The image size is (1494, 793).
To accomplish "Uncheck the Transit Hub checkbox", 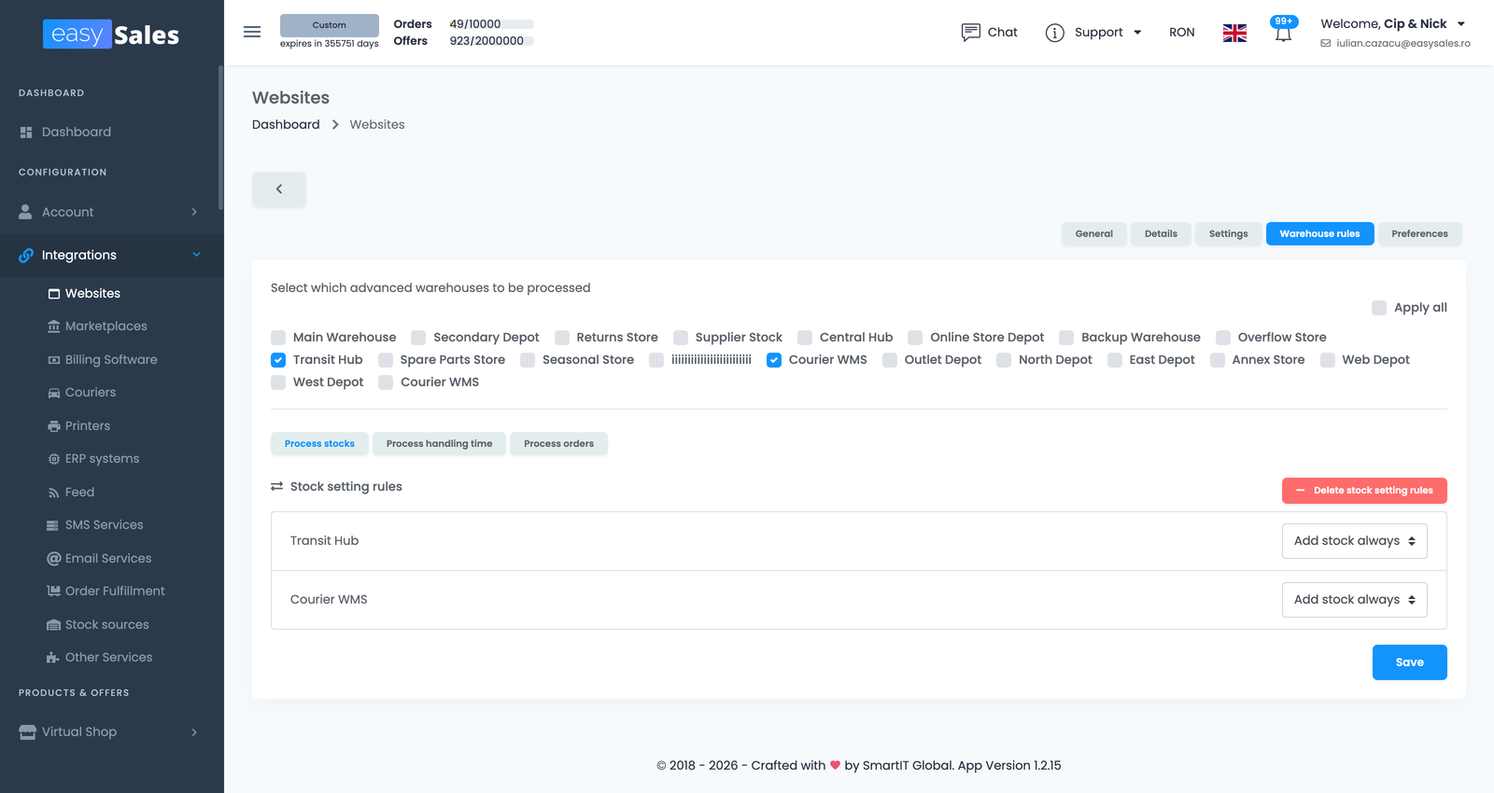I will pos(278,360).
